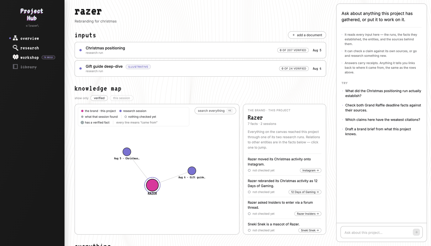Try 'Draft a brand brief' prompt
This screenshot has width=431, height=246.
click(378, 132)
